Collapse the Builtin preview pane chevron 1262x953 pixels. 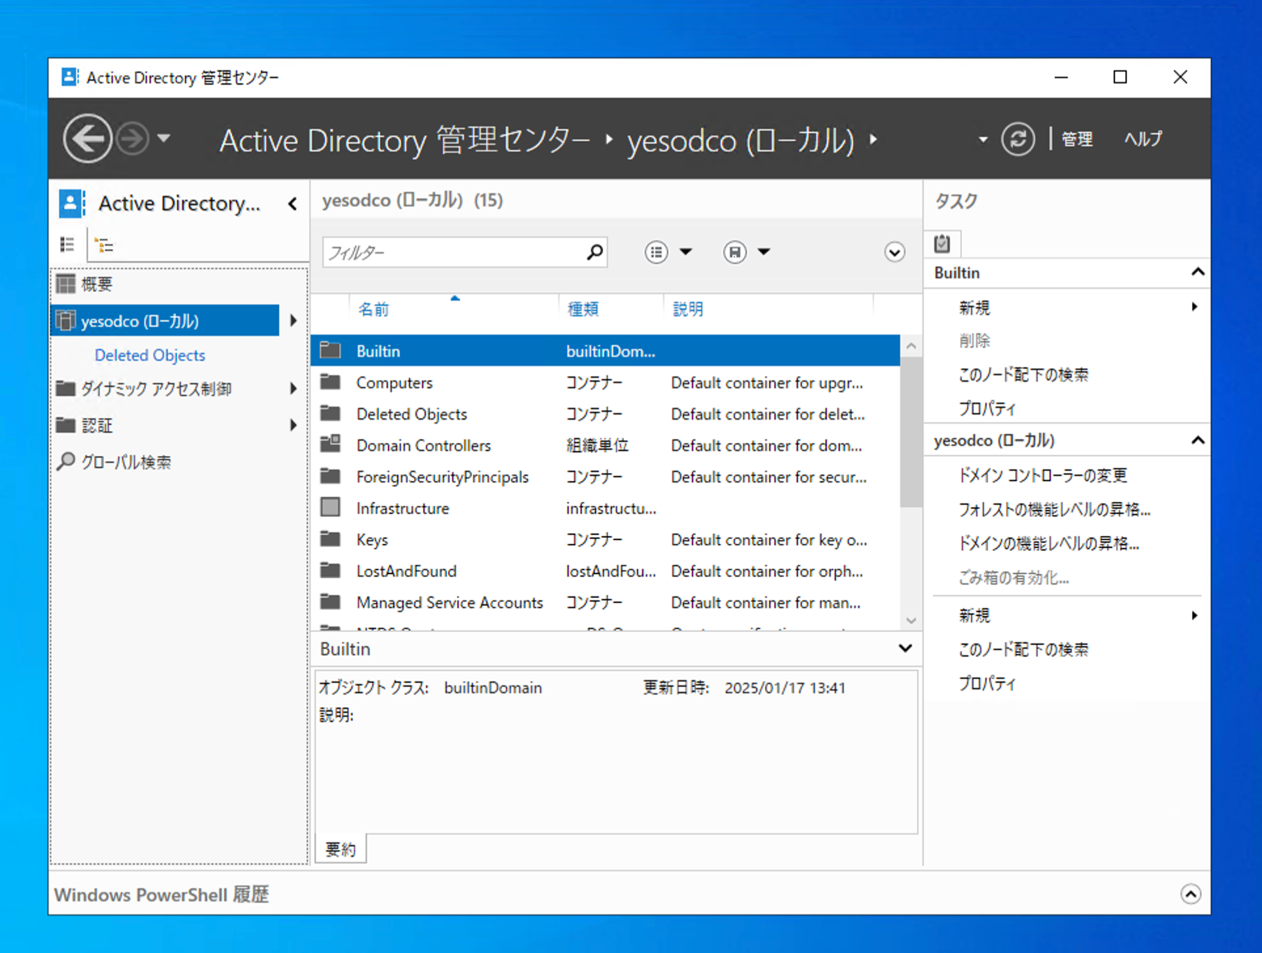905,648
